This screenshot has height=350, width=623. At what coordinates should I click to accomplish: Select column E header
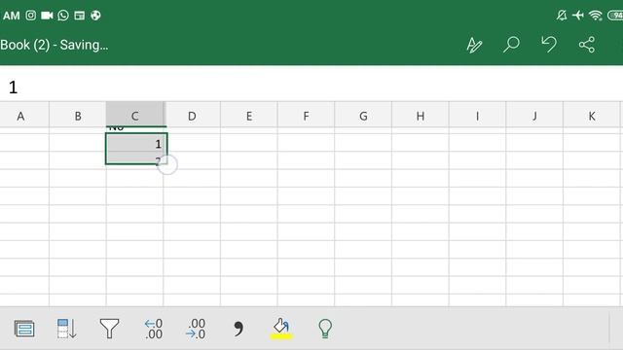click(249, 116)
